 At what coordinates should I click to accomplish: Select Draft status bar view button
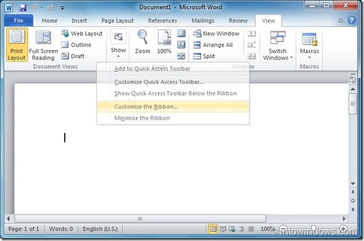click(251, 229)
